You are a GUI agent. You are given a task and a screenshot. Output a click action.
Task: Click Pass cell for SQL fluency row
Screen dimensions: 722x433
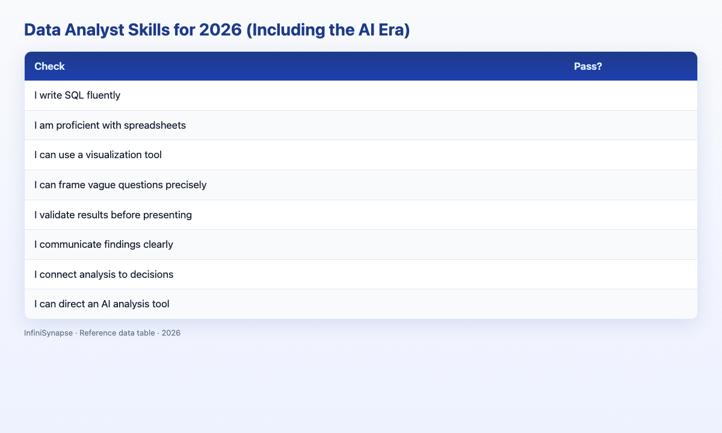[631, 96]
